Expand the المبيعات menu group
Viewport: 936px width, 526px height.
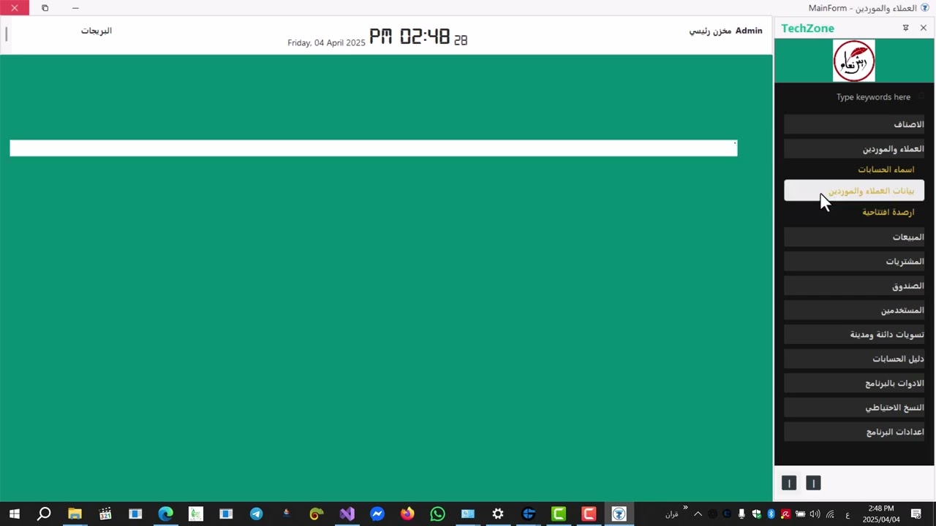(854, 237)
